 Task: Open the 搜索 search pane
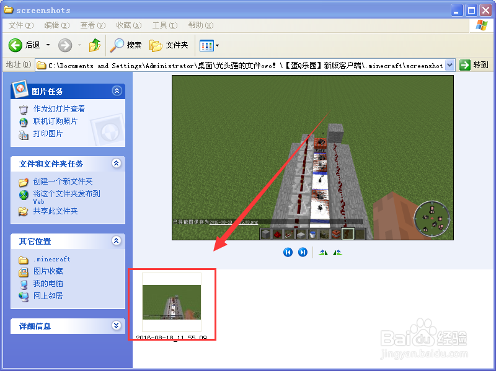coord(126,45)
